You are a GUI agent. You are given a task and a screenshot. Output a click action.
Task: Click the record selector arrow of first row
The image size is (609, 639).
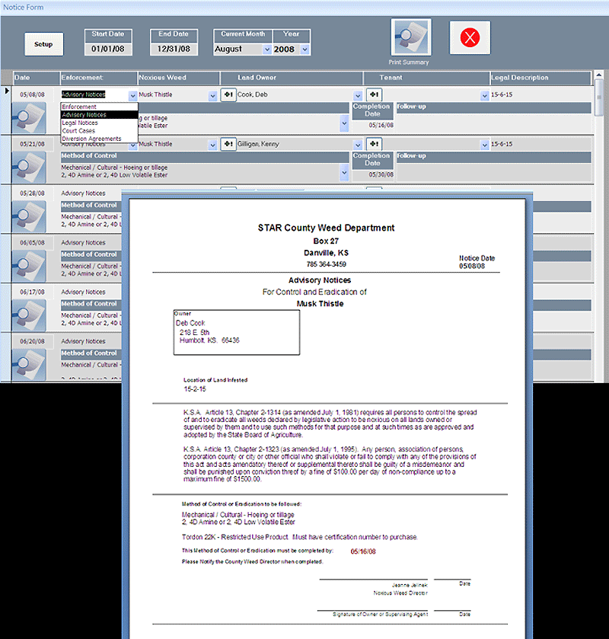7,91
